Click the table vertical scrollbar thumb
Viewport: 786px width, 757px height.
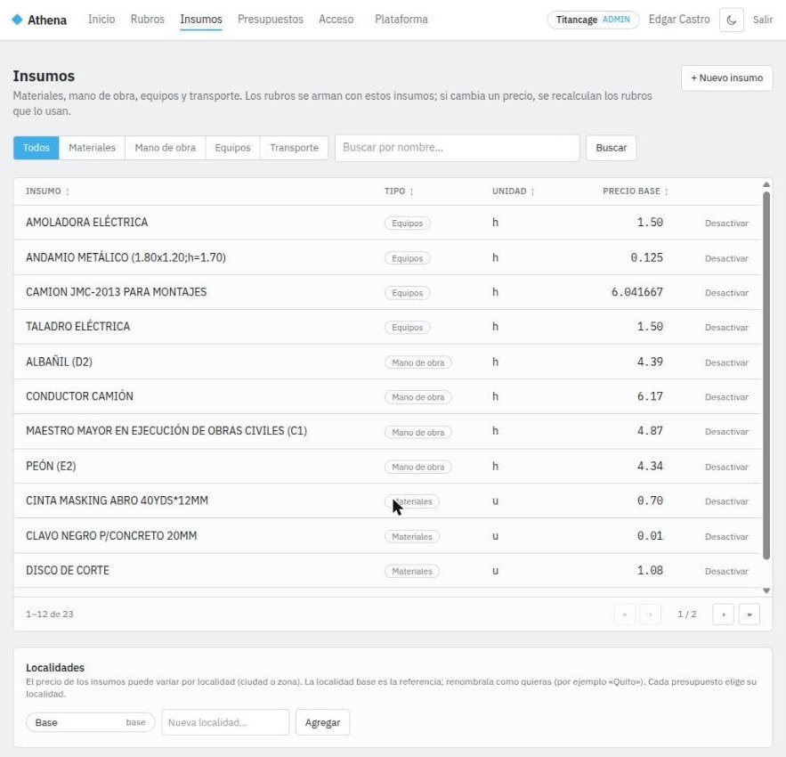click(x=766, y=376)
